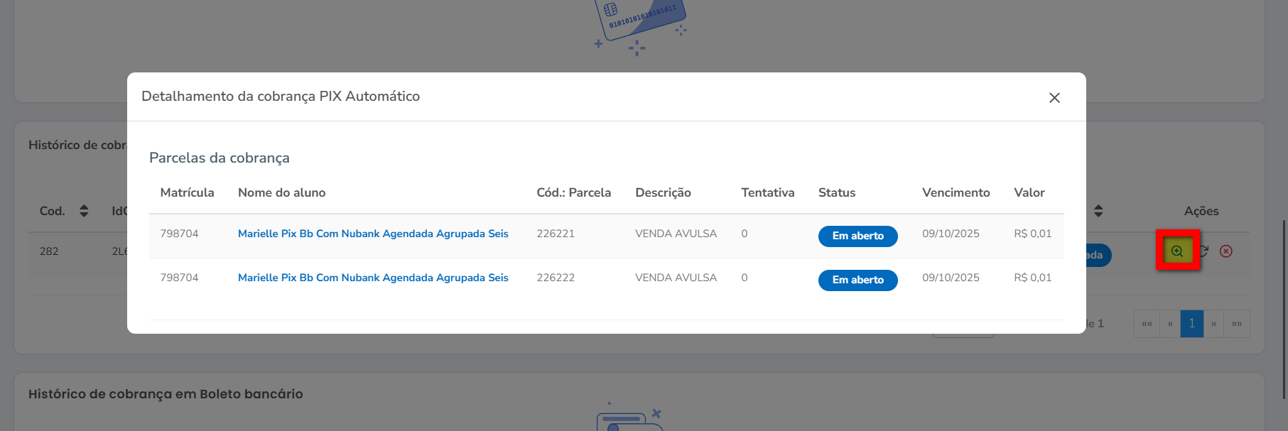Click Em aberto status of parcela 226221
1288x431 pixels.
click(x=857, y=236)
